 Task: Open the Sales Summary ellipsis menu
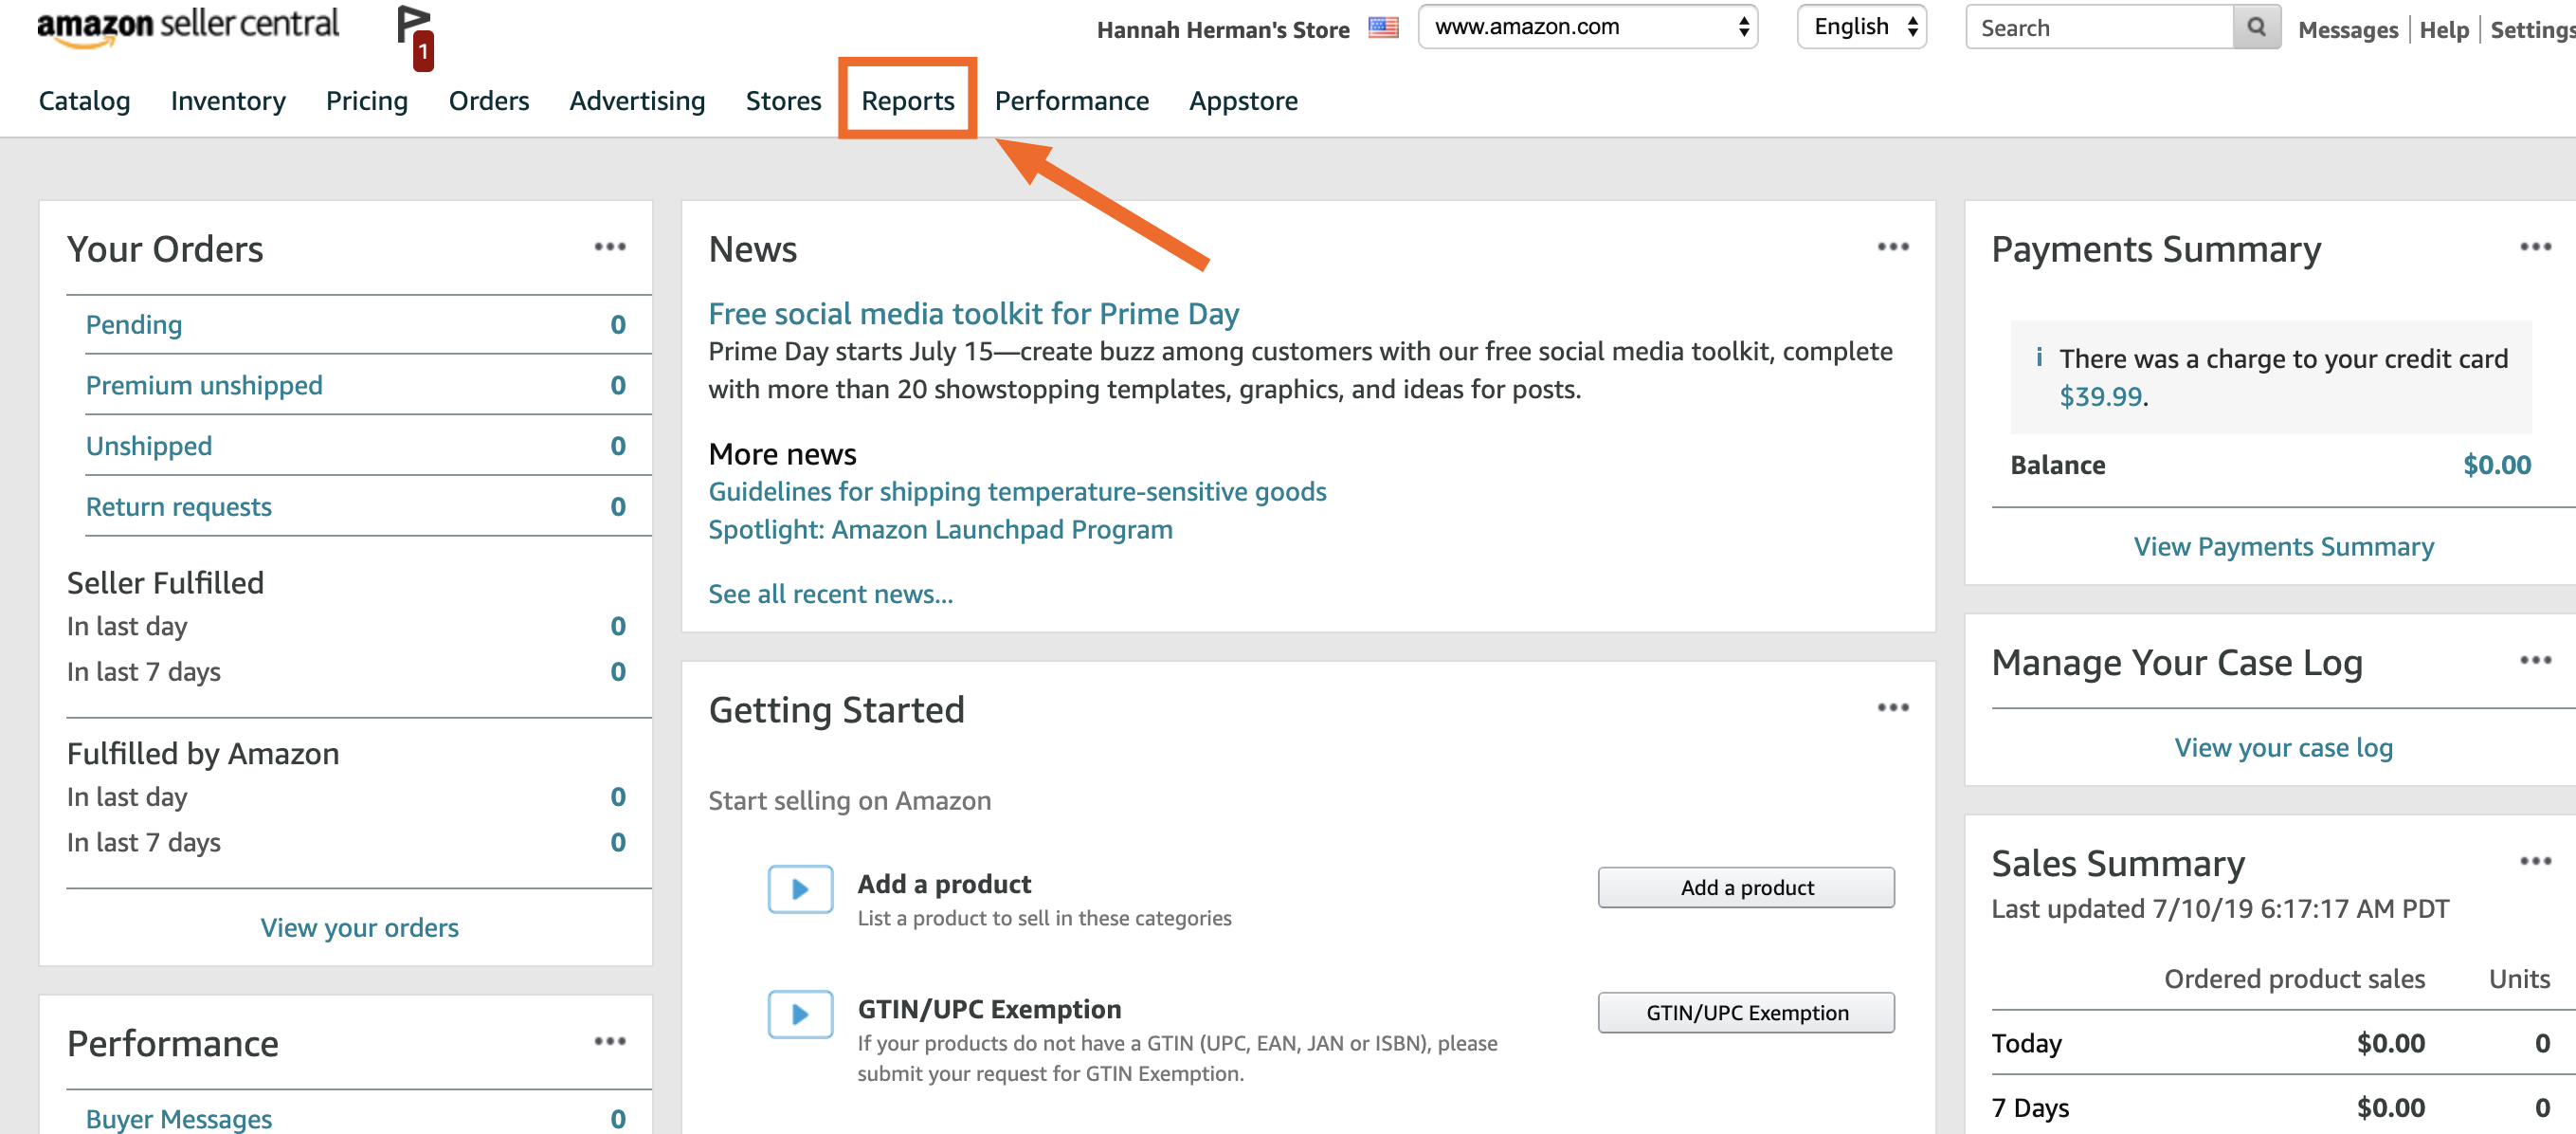pyautogui.click(x=2537, y=860)
